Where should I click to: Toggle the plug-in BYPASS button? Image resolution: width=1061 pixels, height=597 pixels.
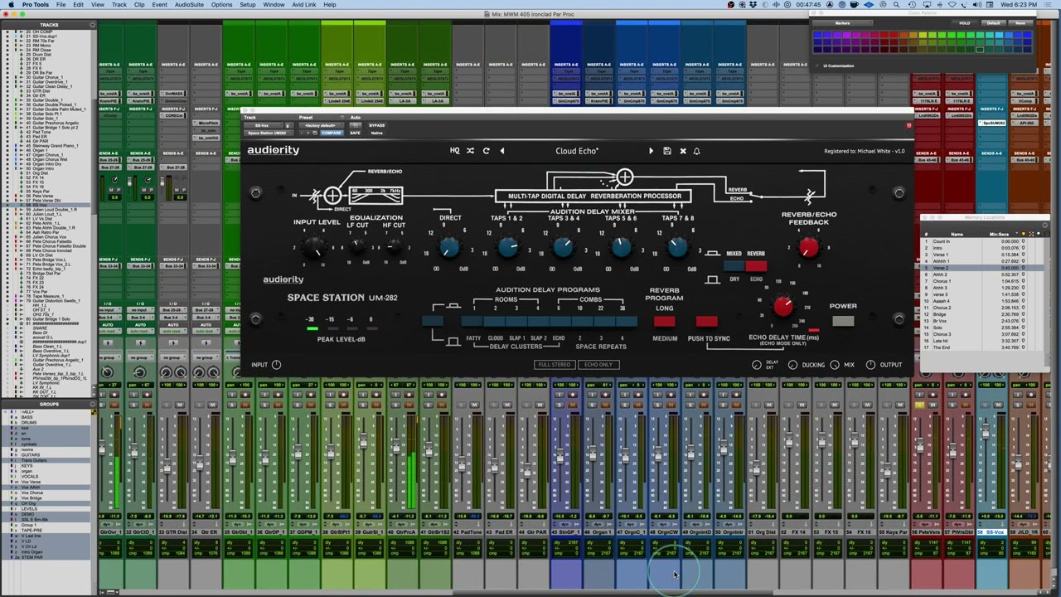377,125
